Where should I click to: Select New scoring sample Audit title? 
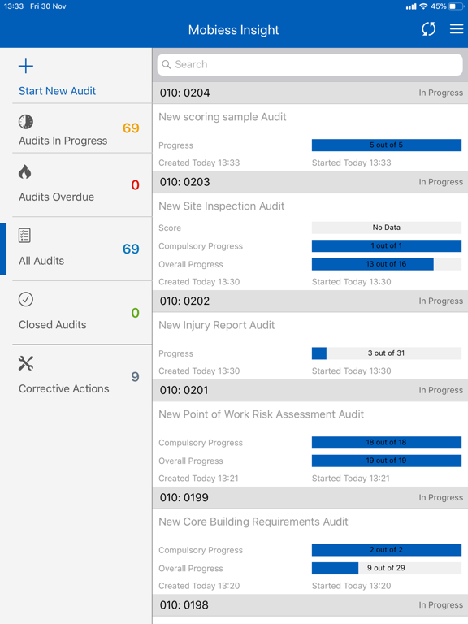click(x=222, y=117)
